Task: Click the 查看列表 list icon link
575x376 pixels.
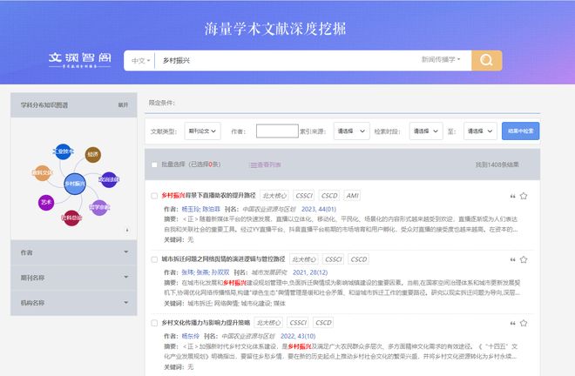Action: click(266, 164)
